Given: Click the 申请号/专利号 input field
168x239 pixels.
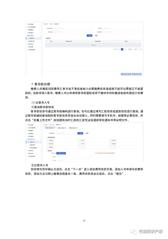Looking at the screenshot, I should click(73, 28).
